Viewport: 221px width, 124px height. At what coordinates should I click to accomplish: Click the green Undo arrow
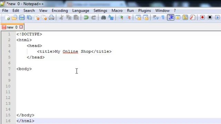click(86, 18)
